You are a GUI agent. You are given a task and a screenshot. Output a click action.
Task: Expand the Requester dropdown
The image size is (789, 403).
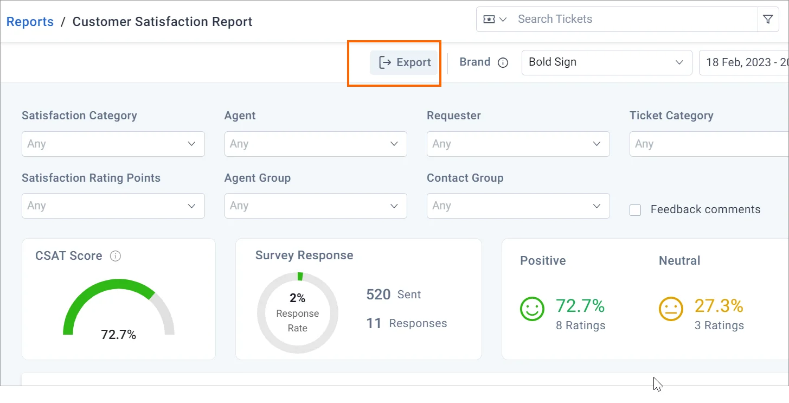click(x=518, y=144)
